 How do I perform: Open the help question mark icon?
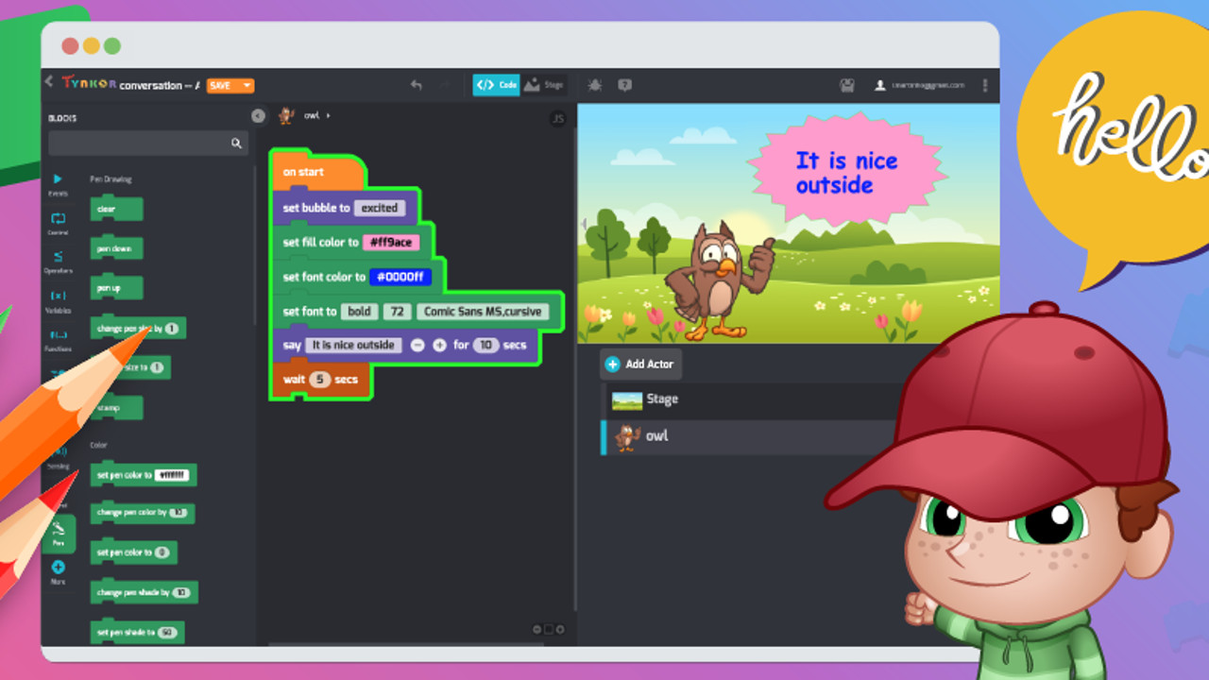624,85
